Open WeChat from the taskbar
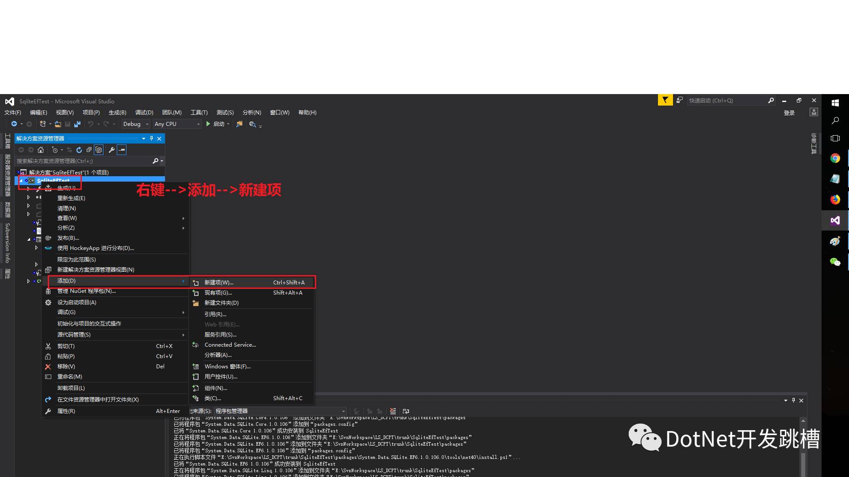 coord(835,262)
